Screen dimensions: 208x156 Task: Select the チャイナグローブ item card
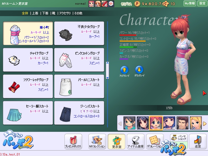click(28, 60)
